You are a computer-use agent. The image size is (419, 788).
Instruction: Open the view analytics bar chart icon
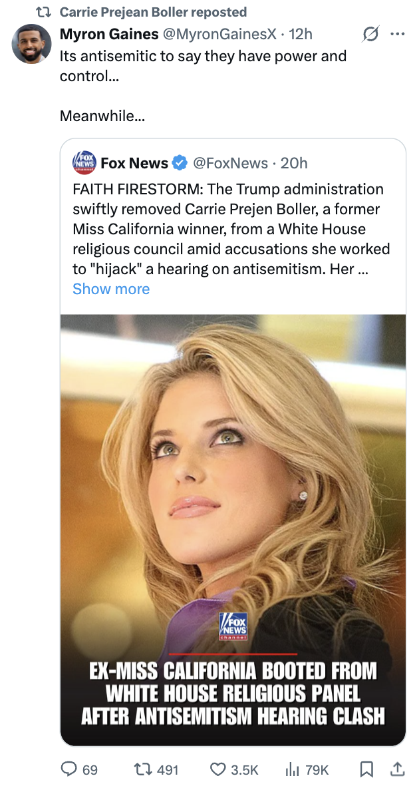(x=293, y=769)
